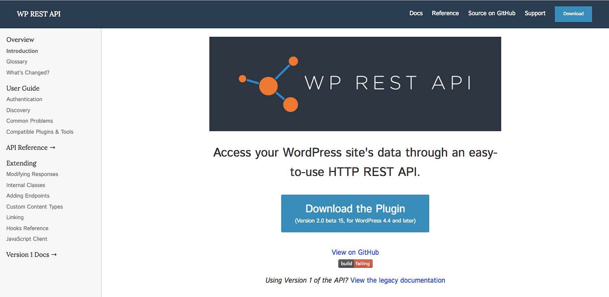
Task: Expand Version 1 Docs via its arrow
Action: [x=54, y=254]
